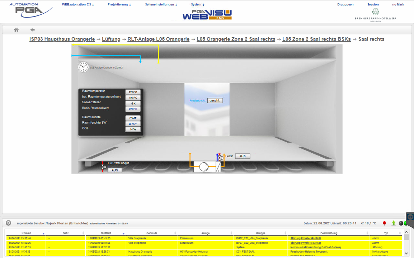Click the CO2 value 14 %

[133, 129]
